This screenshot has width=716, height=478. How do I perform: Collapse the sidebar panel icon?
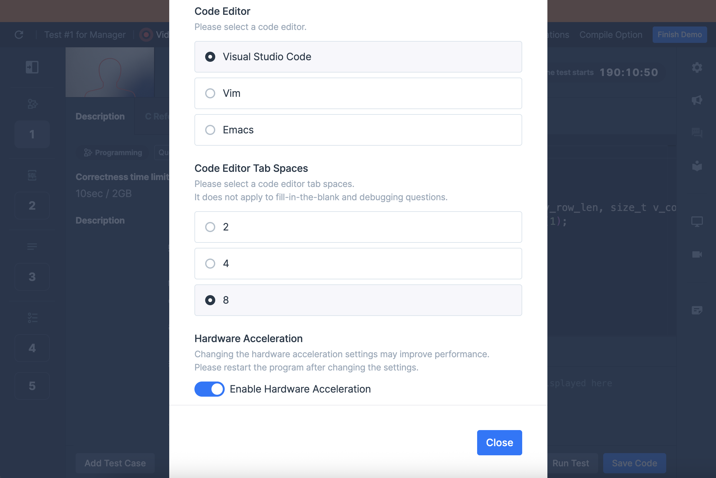pos(32,67)
